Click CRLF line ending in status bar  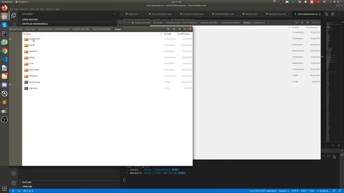pyautogui.click(x=304, y=191)
